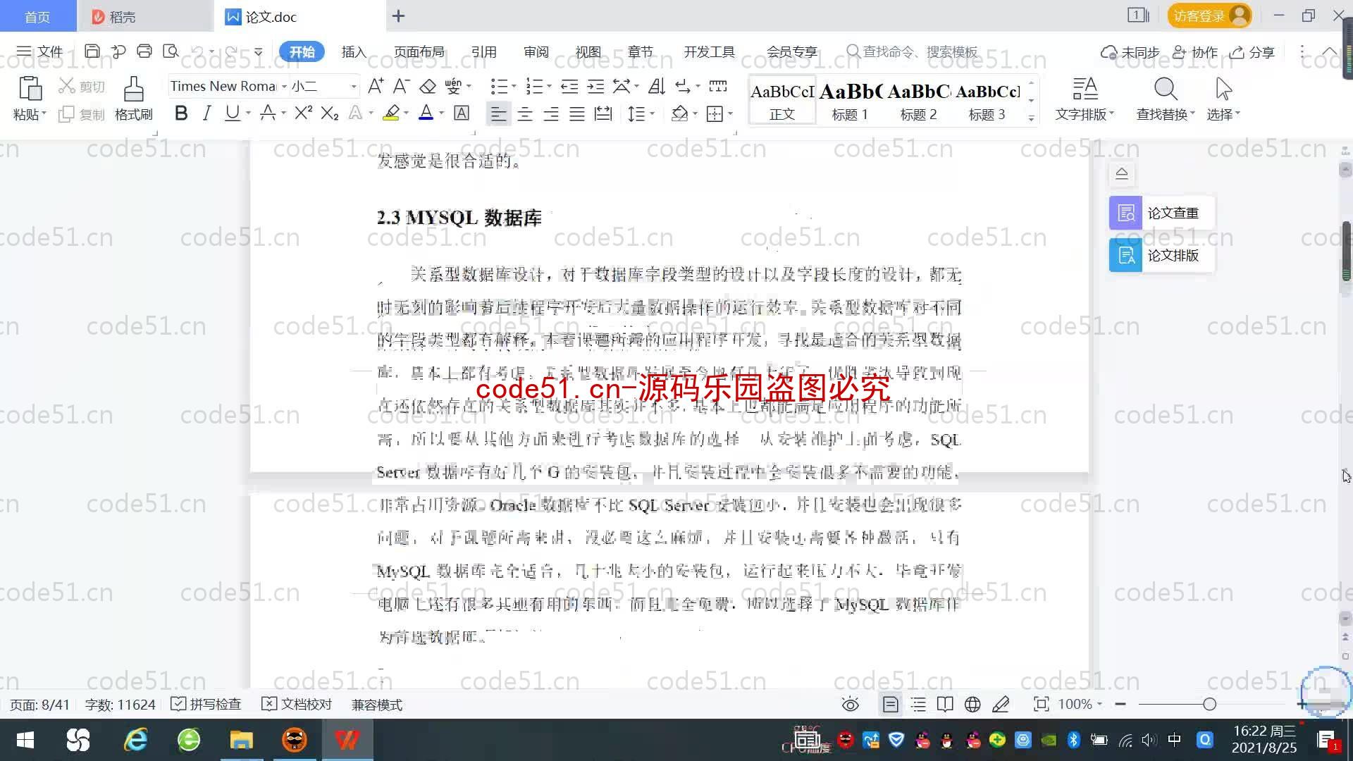Click the Cut command
This screenshot has width=1353, height=761.
coord(82,86)
